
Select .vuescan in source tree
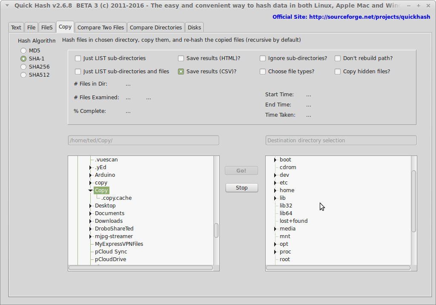106,160
